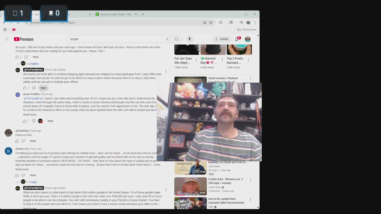The height and width of the screenshot is (214, 381).
Task: Open the @hmm-n7y channel link
Action: [x=22, y=149]
